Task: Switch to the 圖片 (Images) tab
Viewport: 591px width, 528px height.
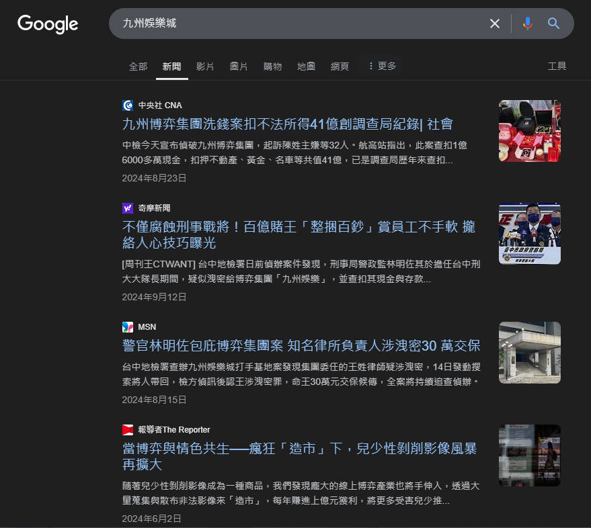Action: [x=239, y=66]
